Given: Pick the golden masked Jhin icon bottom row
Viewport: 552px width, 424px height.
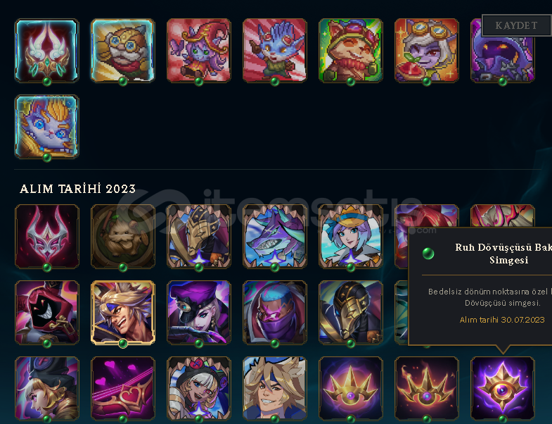Looking at the screenshot, I should [x=351, y=313].
